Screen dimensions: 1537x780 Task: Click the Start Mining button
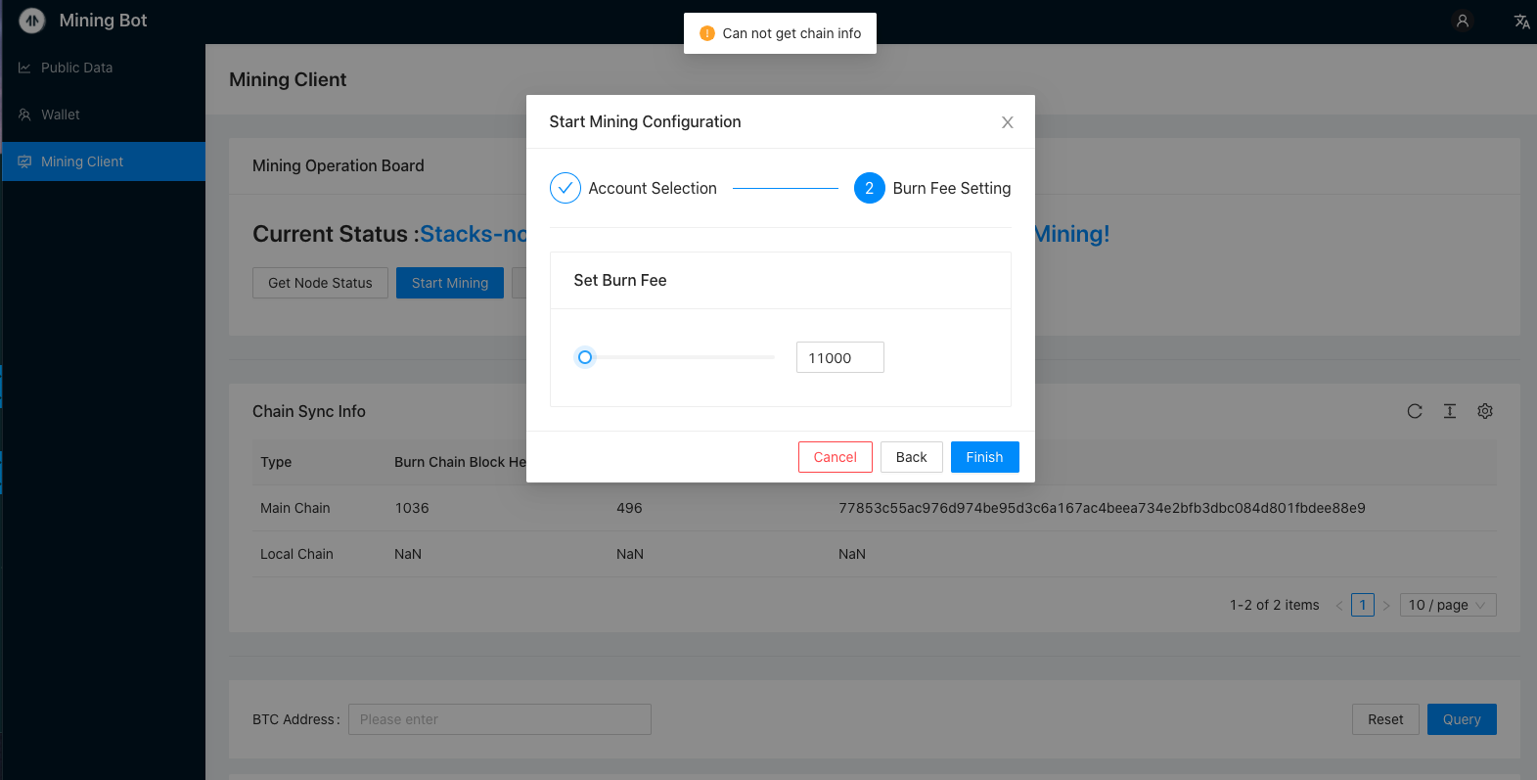pos(450,283)
